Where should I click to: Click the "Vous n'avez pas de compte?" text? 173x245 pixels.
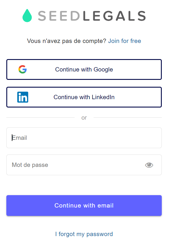tap(67, 41)
